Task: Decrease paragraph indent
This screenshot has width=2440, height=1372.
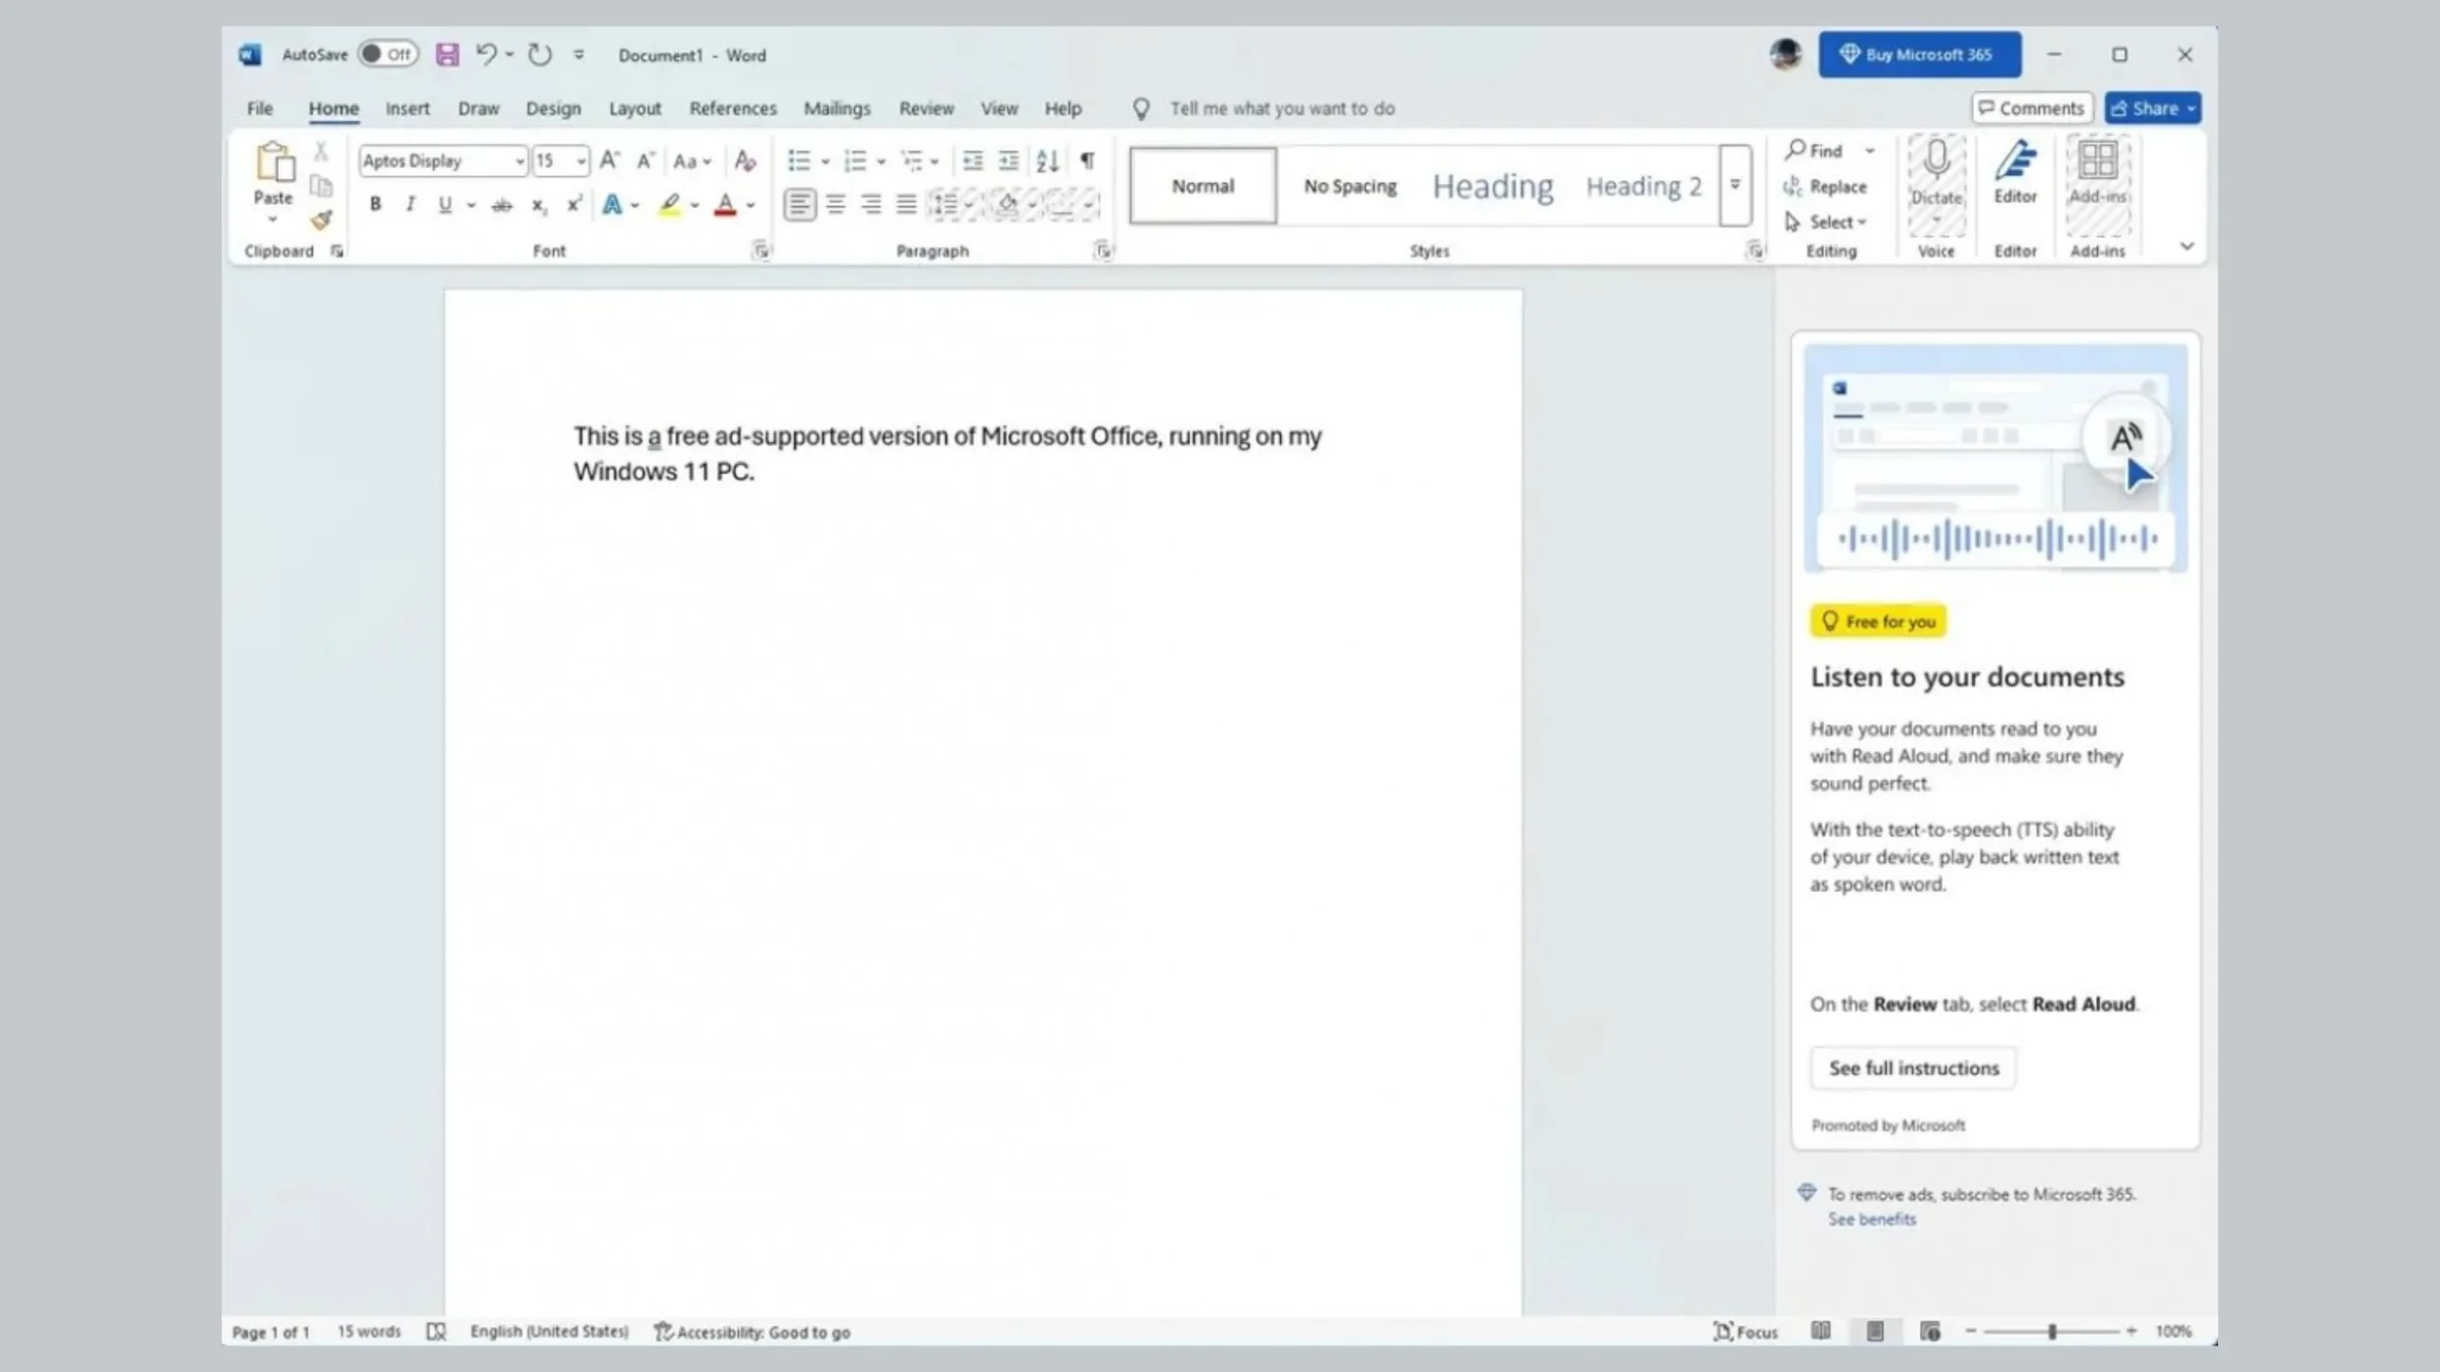Action: coord(972,160)
